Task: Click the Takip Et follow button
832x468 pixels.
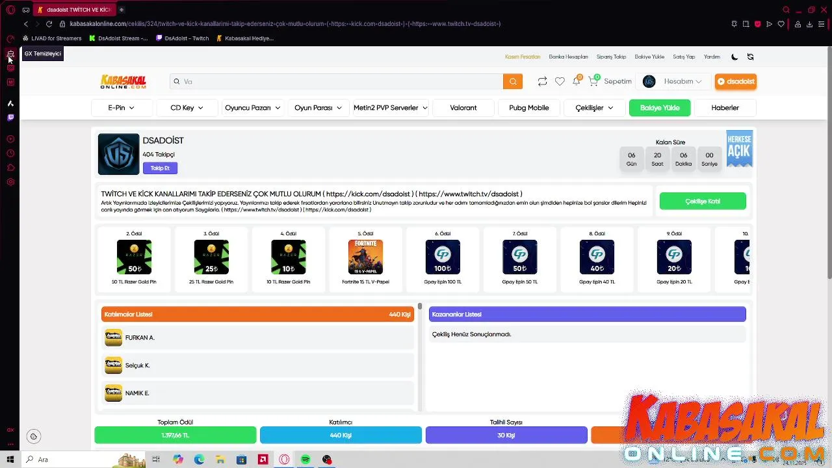Action: point(160,168)
